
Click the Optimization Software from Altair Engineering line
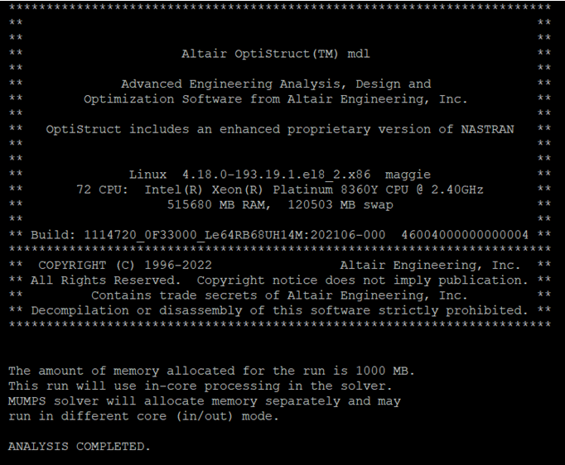tap(276, 99)
